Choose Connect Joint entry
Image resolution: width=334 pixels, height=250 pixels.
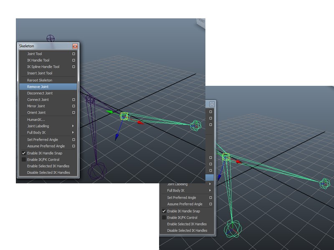coord(38,100)
